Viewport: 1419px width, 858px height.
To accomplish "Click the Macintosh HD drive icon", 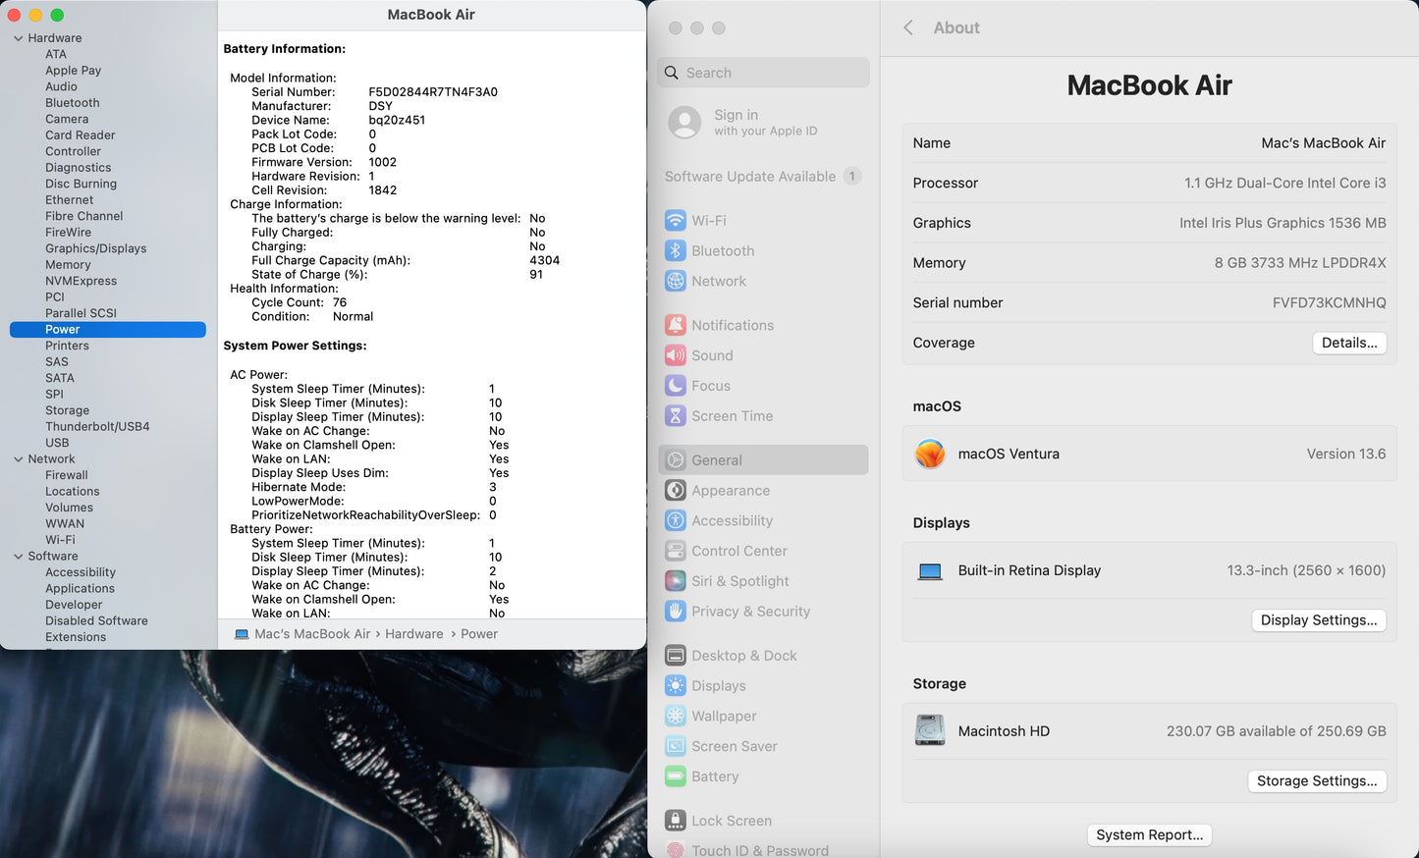I will coord(930,731).
